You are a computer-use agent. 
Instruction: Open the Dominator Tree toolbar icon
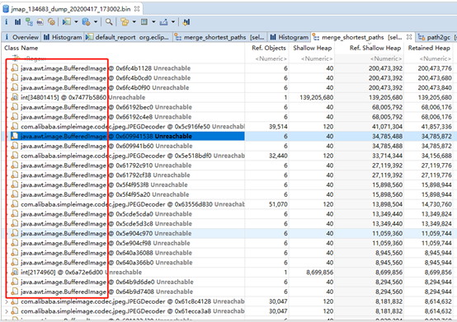[29, 21]
